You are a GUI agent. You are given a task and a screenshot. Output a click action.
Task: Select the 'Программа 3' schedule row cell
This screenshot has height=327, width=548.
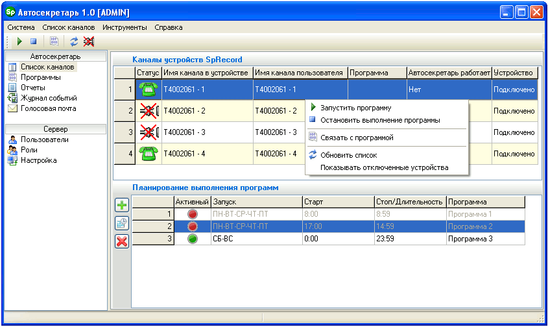point(484,239)
